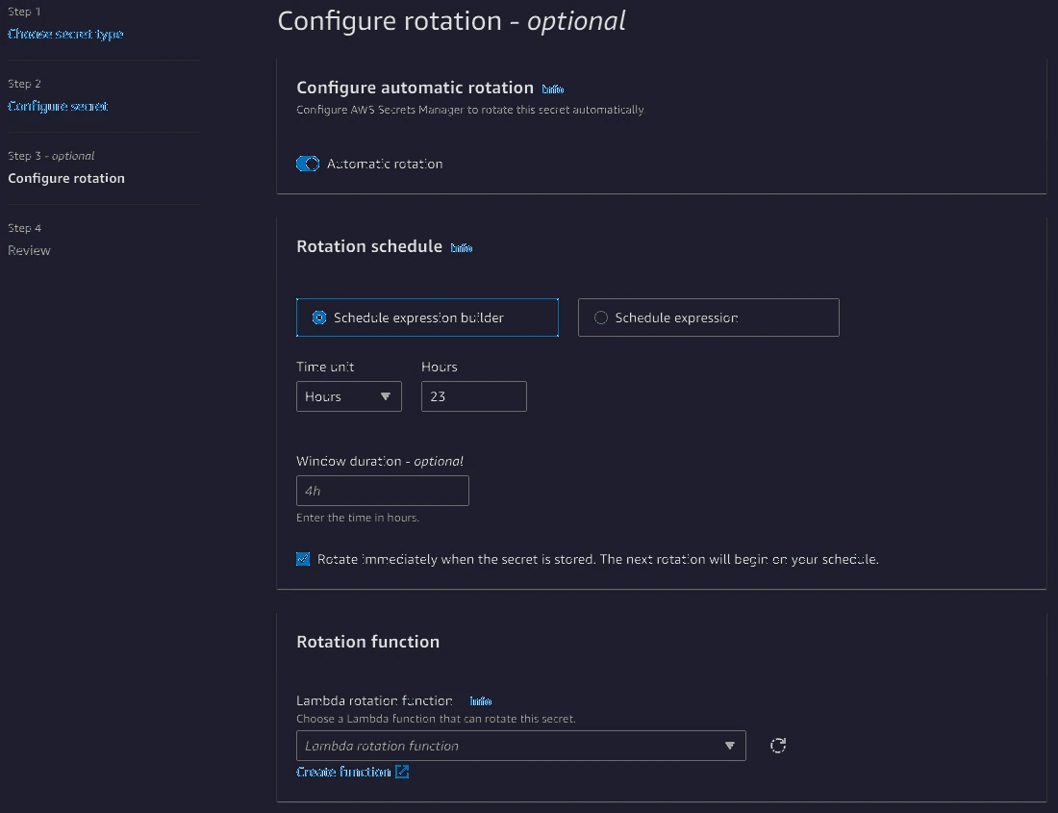Click 'Choose a Lambda function that can rotate this secret.' text
Screen dimensions: 1058x813
pyautogui.click(x=436, y=719)
